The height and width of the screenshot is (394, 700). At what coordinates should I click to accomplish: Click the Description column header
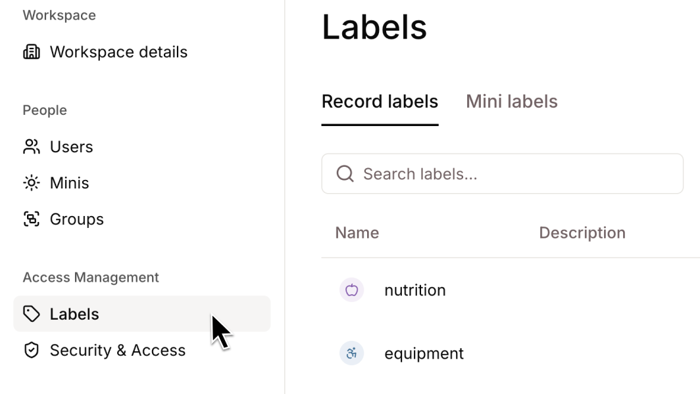point(582,232)
